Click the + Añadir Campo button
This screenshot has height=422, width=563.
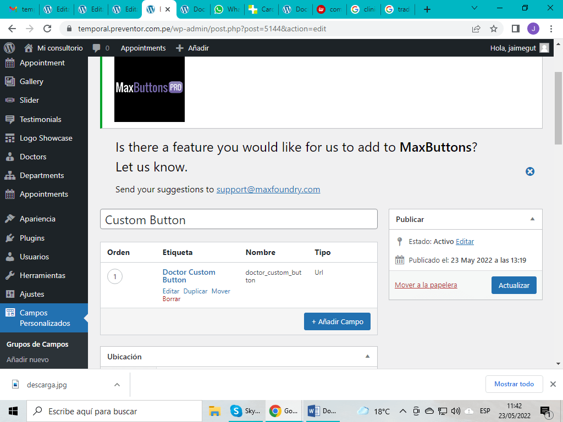click(337, 321)
